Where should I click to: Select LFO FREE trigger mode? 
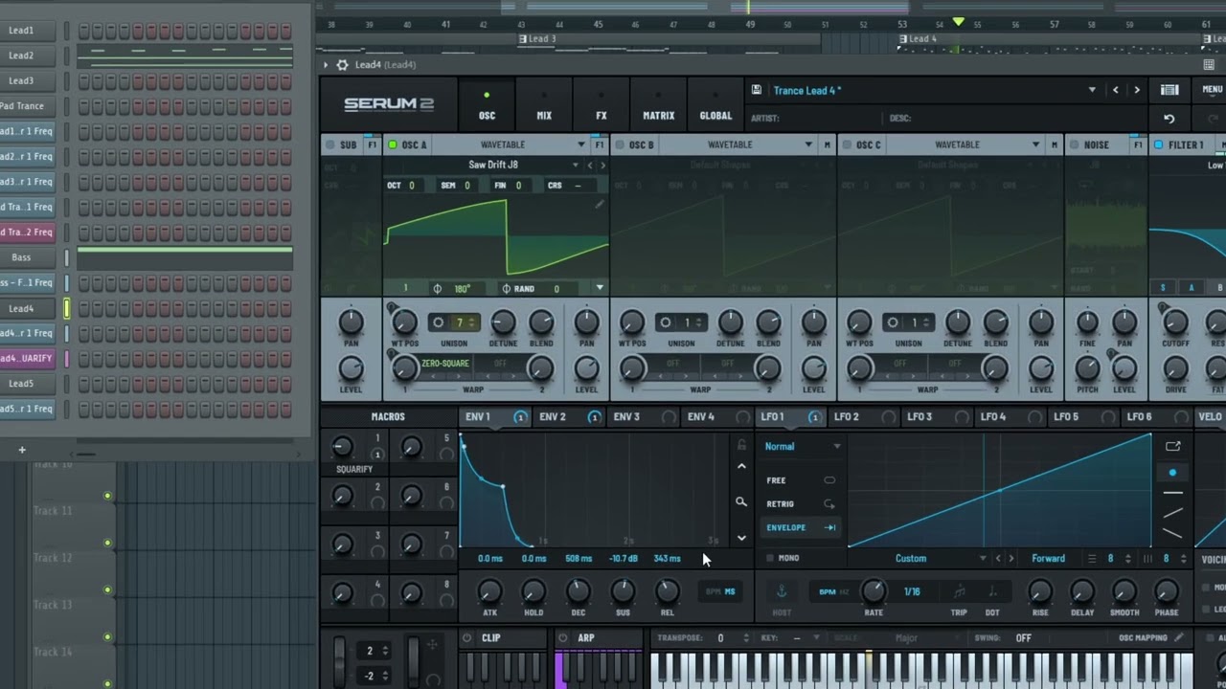coord(801,480)
